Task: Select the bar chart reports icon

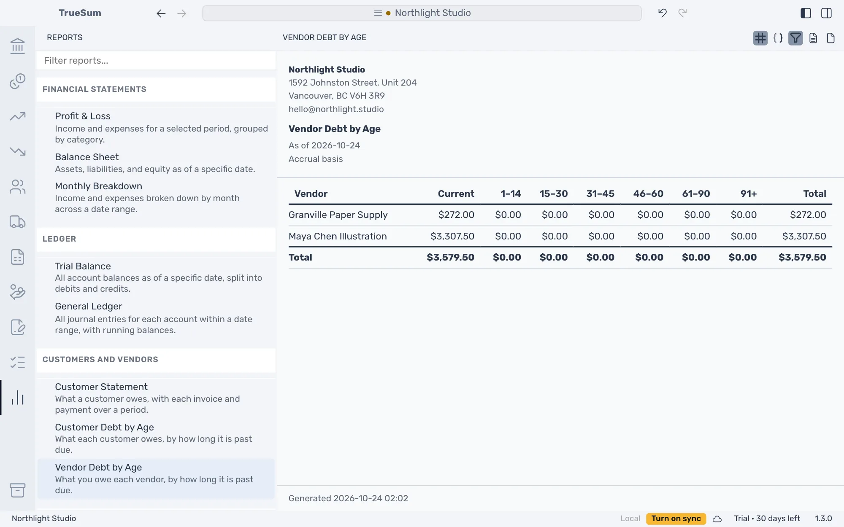Action: (x=17, y=398)
